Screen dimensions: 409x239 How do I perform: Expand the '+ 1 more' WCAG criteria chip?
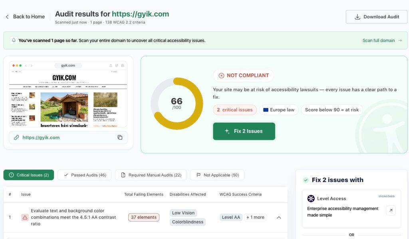point(255,217)
